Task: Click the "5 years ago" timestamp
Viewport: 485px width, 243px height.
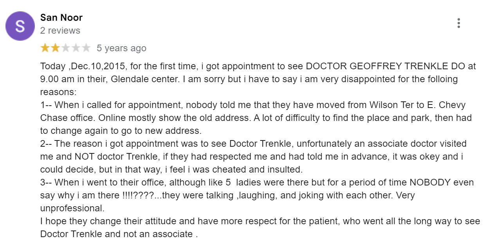Action: tap(121, 48)
